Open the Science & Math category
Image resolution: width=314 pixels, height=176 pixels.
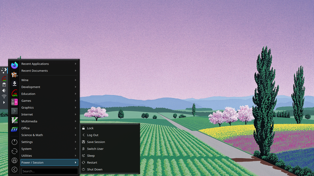[49, 135]
